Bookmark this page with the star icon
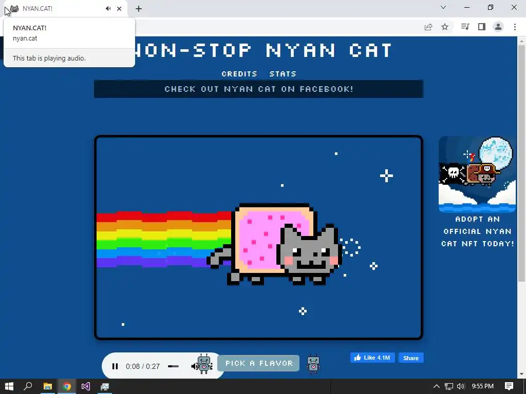The width and height of the screenshot is (526, 394). click(x=445, y=27)
